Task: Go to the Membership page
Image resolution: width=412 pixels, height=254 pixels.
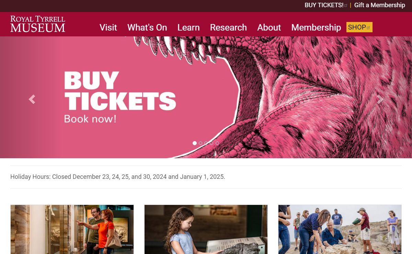Action: coord(316,27)
